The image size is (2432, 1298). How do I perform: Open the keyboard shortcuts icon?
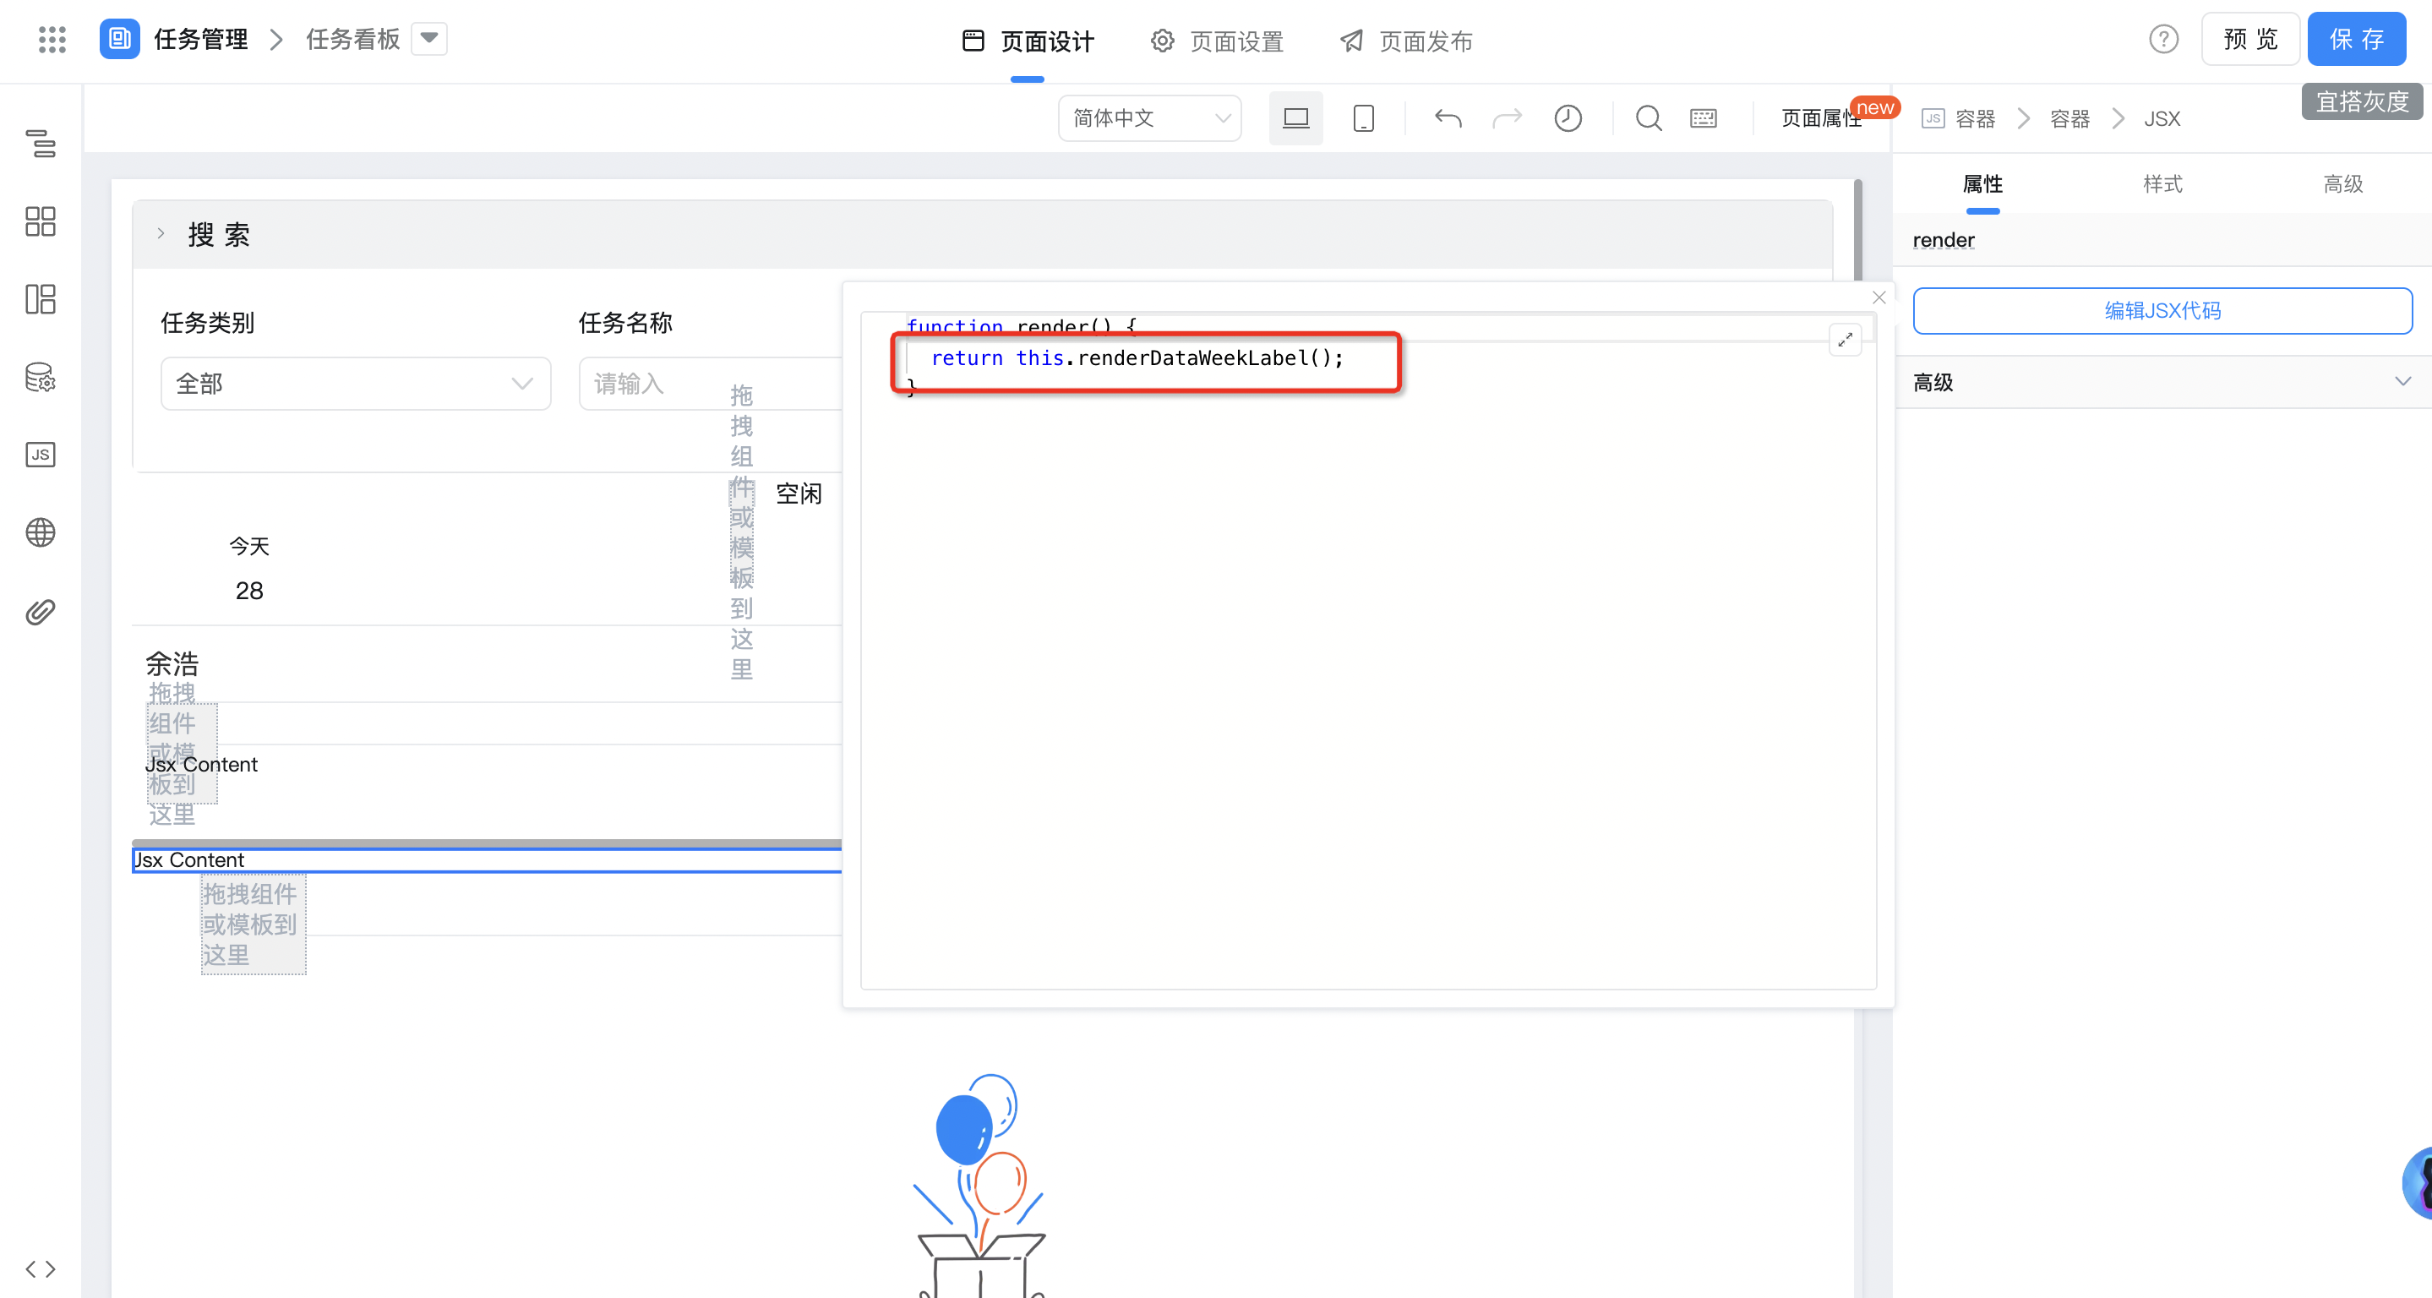tap(1703, 118)
